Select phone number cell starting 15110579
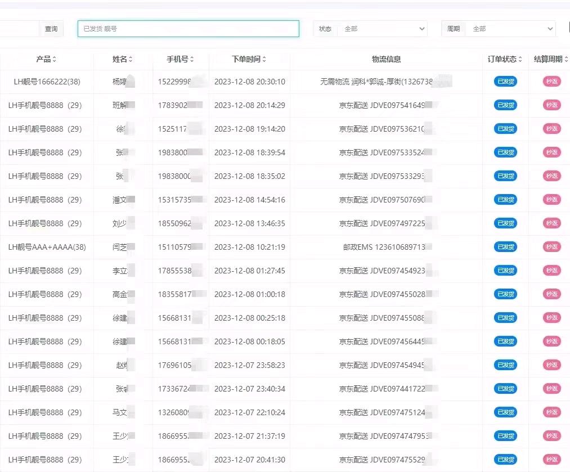Screen dimensions: 570x472 181,247
